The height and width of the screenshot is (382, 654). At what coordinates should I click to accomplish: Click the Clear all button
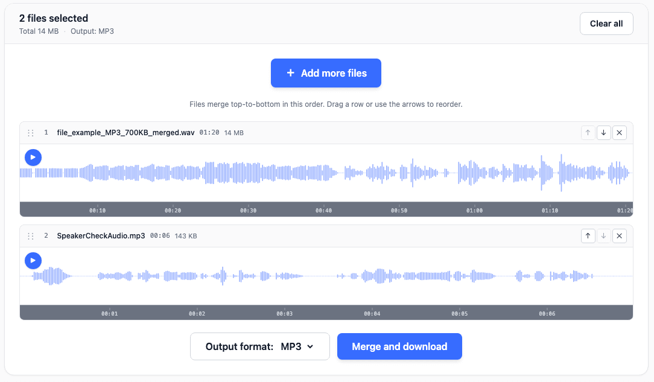point(606,23)
